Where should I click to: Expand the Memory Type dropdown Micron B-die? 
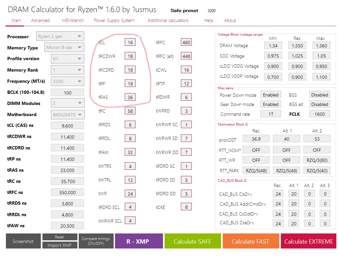(x=64, y=47)
